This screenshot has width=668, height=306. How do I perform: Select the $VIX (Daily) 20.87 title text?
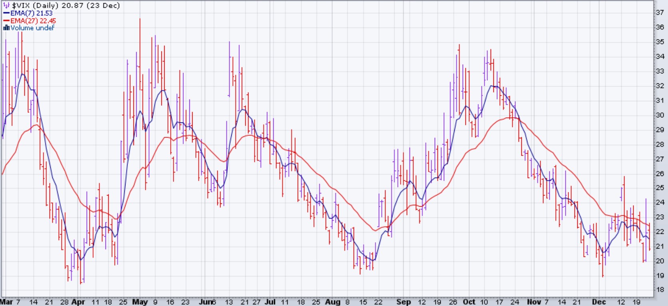[x=66, y=6]
